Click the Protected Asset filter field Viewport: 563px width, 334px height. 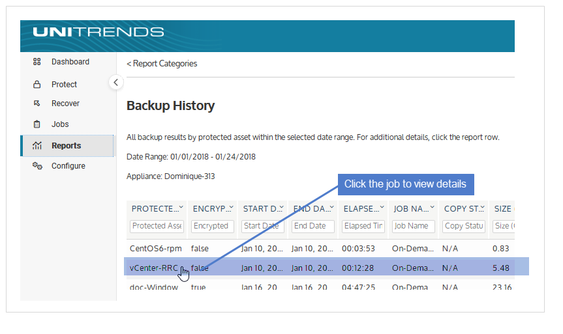[157, 226]
